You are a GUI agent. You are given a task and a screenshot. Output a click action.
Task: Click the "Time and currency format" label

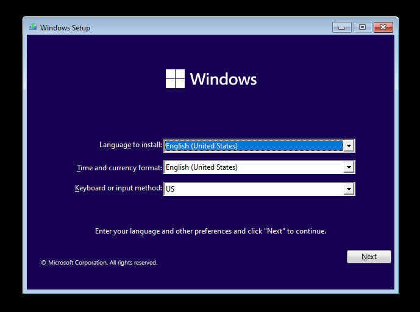119,167
